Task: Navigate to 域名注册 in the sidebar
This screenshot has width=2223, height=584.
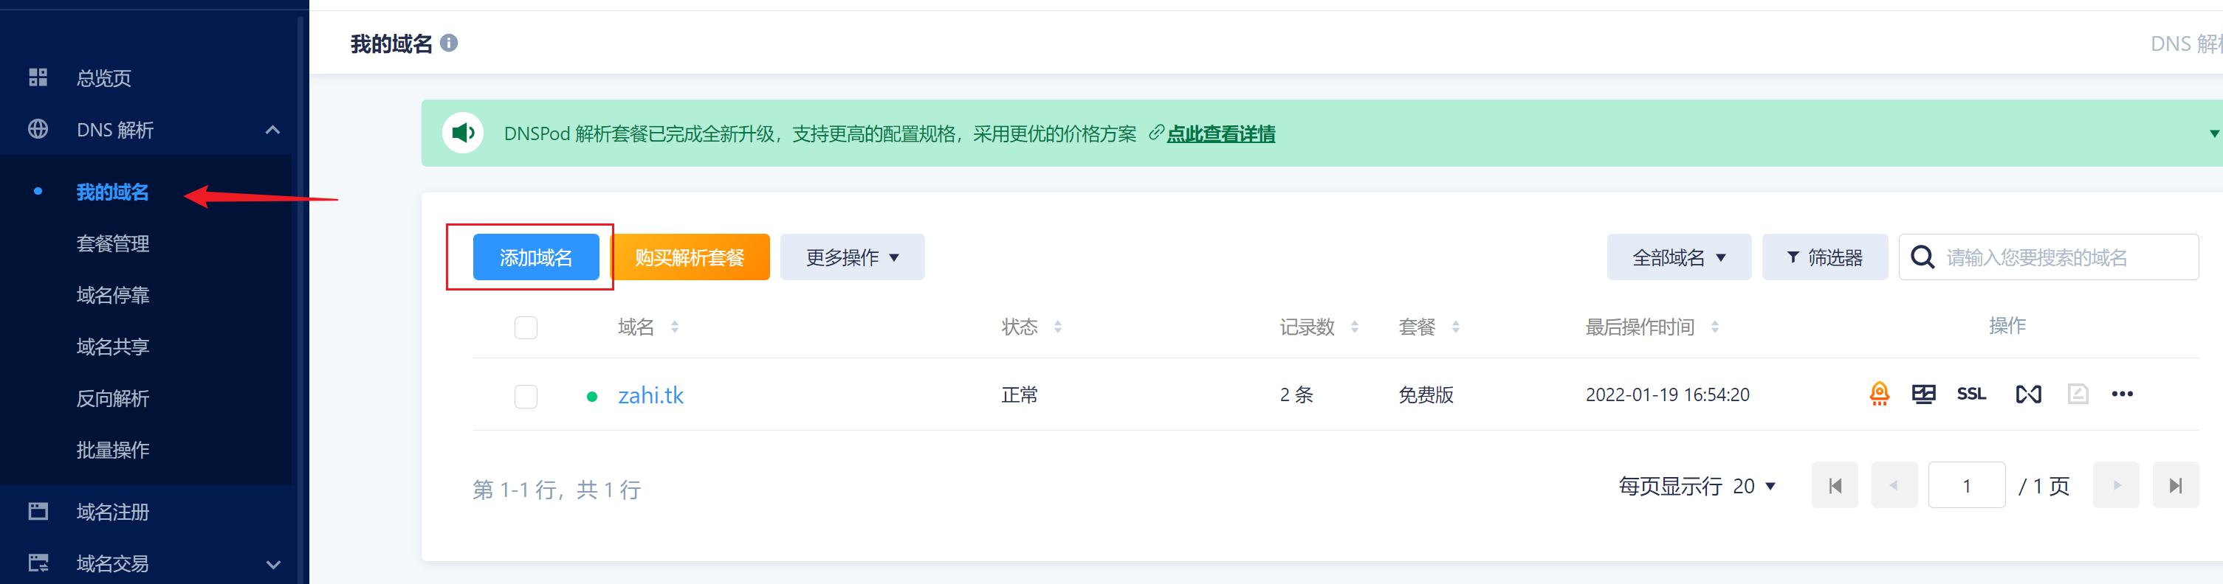Action: (x=113, y=512)
